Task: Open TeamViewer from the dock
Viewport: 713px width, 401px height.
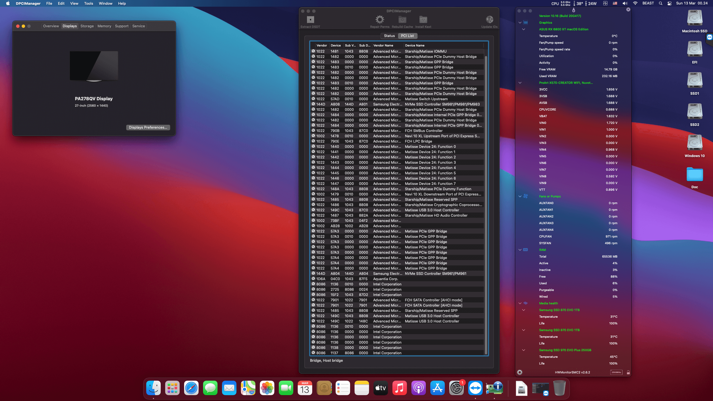Action: point(475,388)
